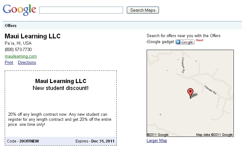Click the Maui Learning LLC page title
This screenshot has height=151, width=242.
[32, 36]
